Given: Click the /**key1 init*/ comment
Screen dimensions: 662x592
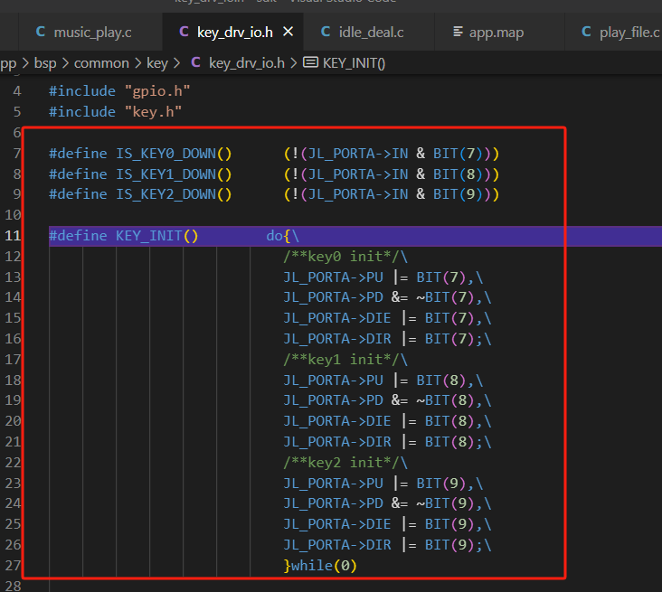Looking at the screenshot, I should tap(341, 360).
